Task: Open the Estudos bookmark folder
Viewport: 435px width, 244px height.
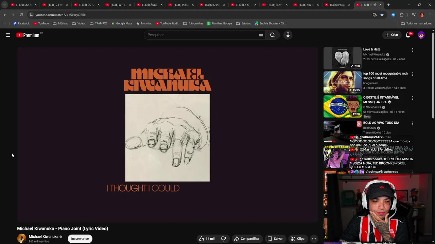Action: click(243, 23)
